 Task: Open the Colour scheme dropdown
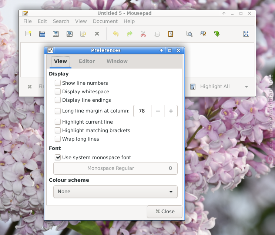[115, 191]
